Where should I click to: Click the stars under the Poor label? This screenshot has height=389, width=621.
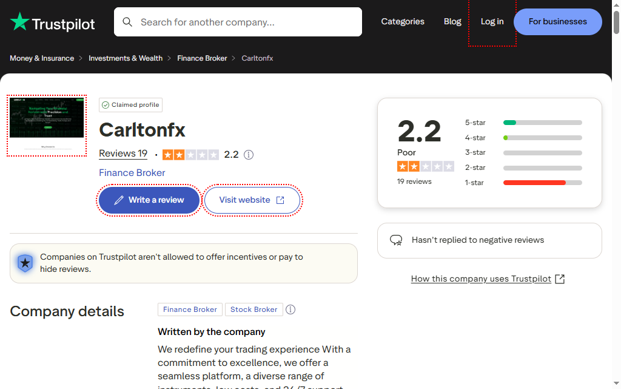point(425,166)
